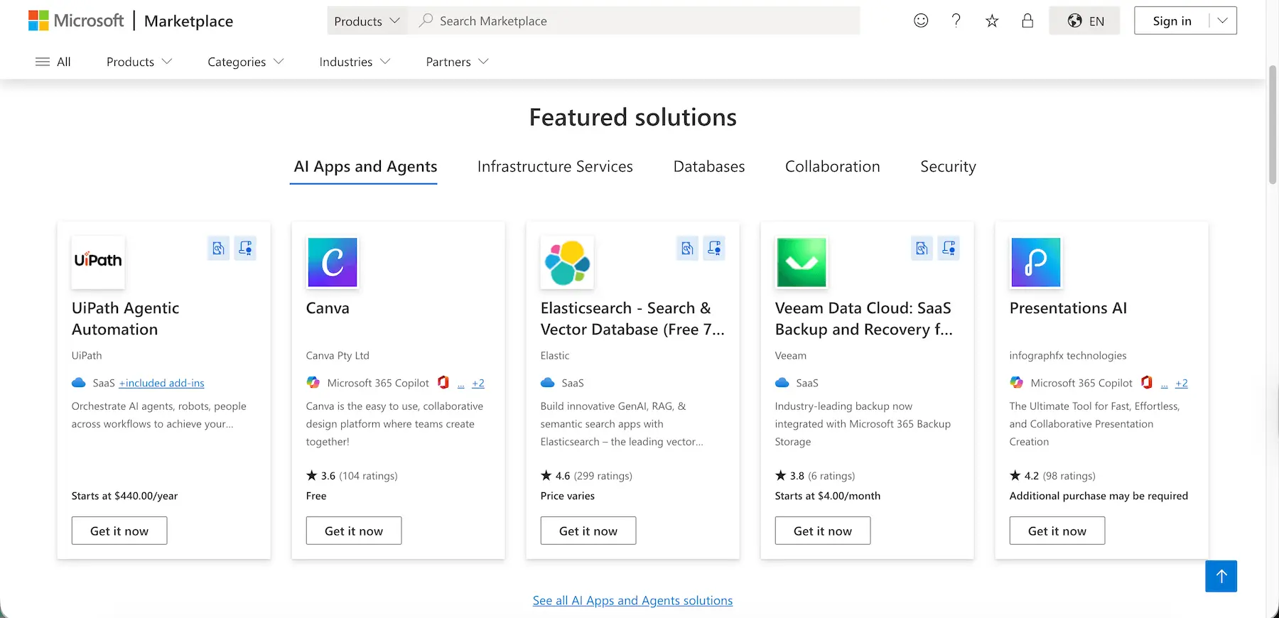The height and width of the screenshot is (618, 1279).
Task: Click the Microsoft logo
Action: [75, 21]
